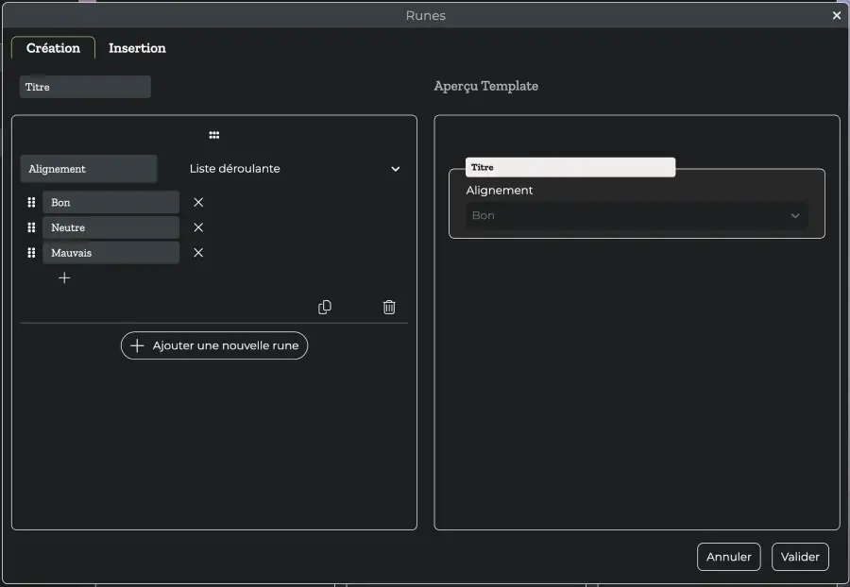Close the Runes dialog
The width and height of the screenshot is (850, 587).
837,16
